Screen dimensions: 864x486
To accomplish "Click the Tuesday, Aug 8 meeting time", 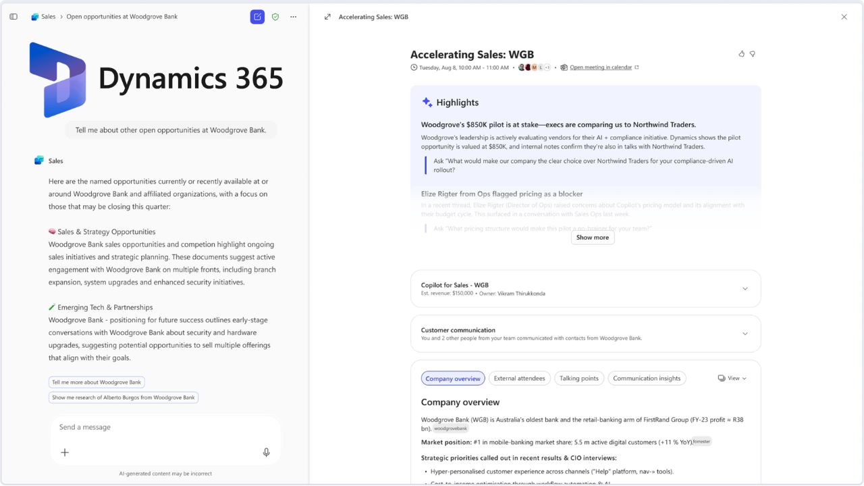I will coord(464,67).
